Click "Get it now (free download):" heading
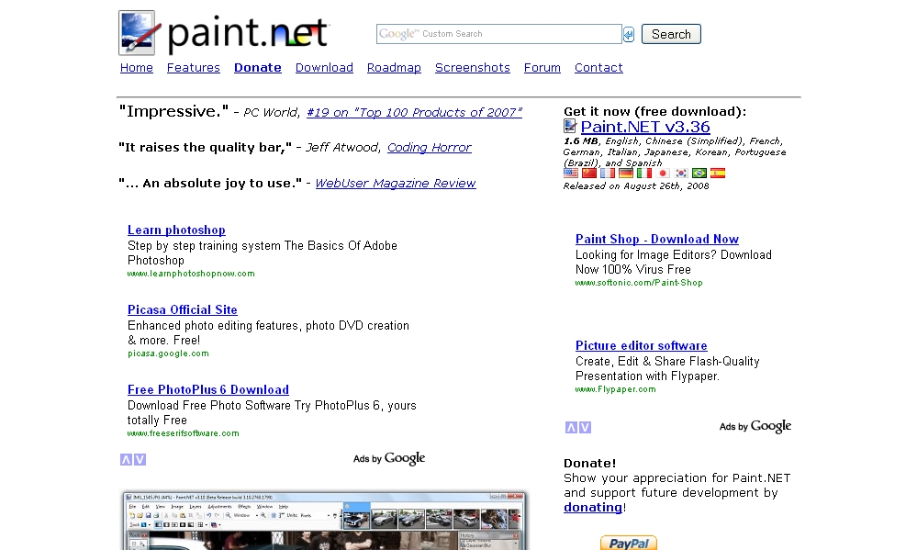This screenshot has height=550, width=917. [655, 111]
